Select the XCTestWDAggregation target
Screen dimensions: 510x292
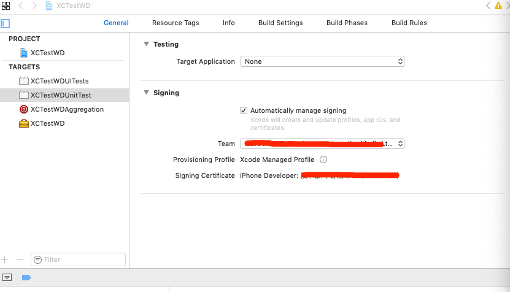(66, 109)
